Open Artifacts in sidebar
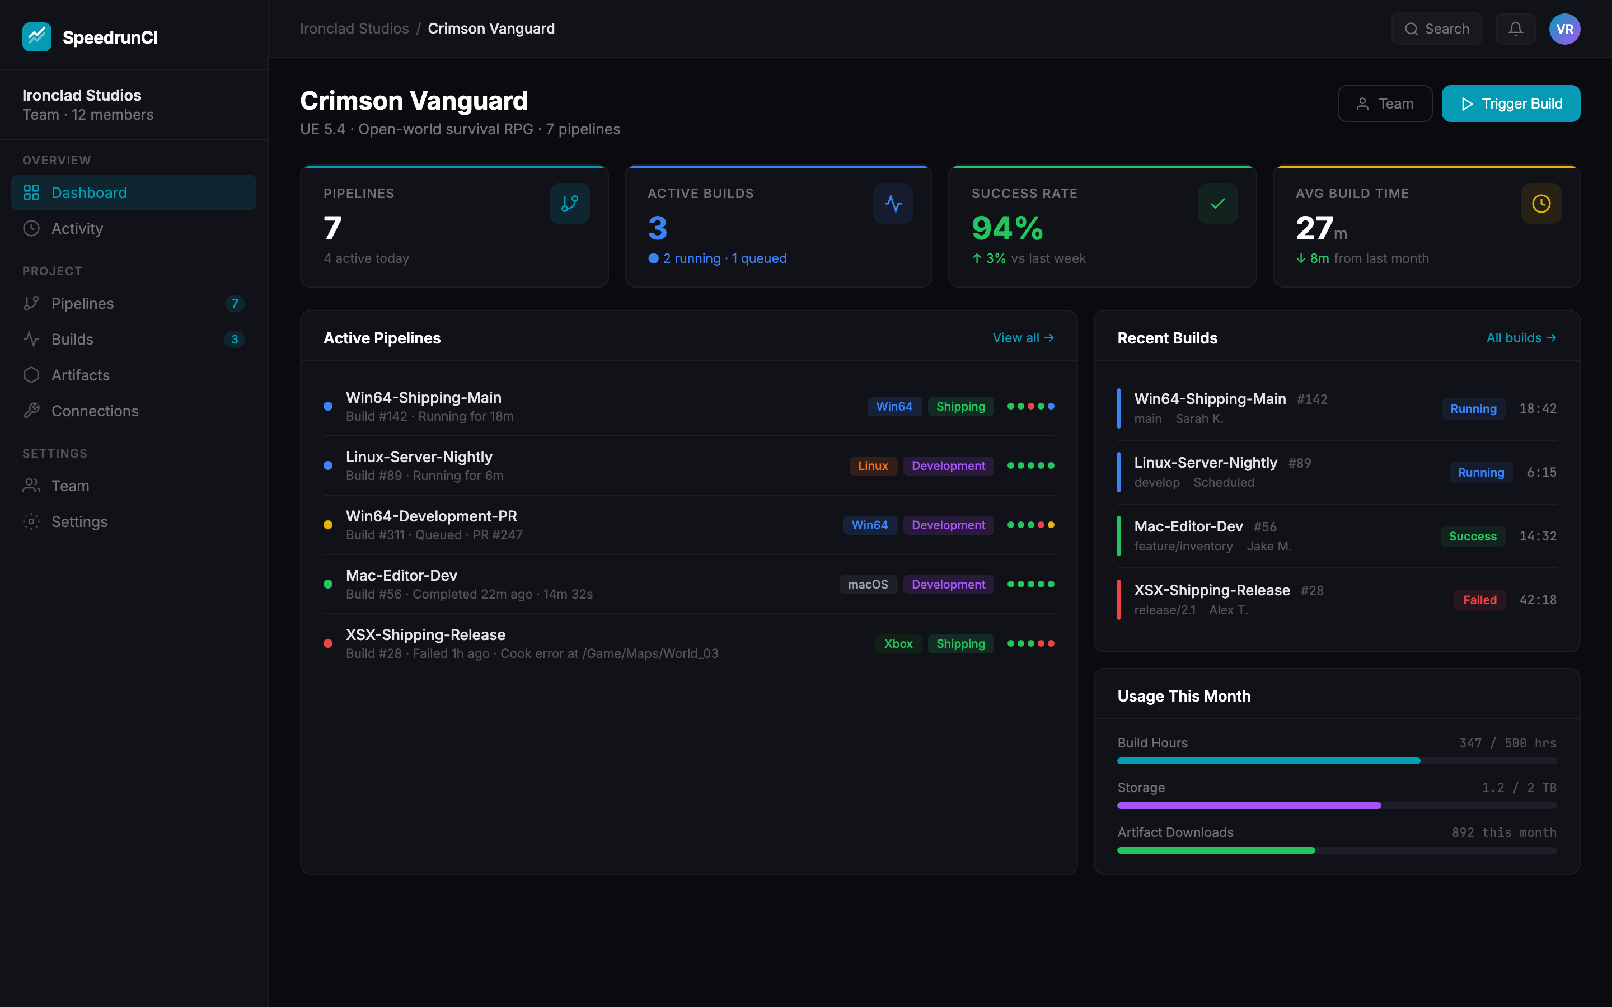 tap(133, 375)
